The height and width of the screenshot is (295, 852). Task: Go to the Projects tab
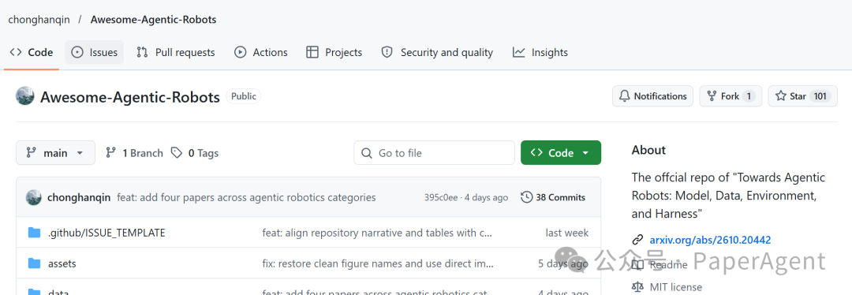334,53
